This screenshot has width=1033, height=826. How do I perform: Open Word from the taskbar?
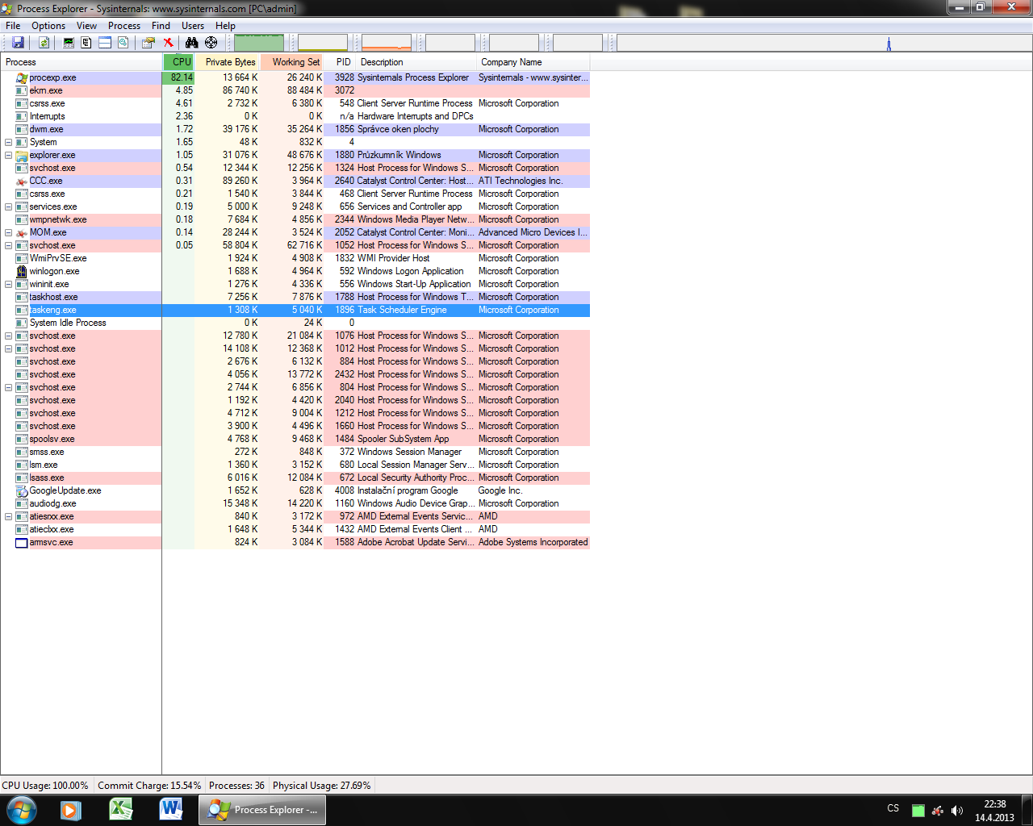click(171, 810)
